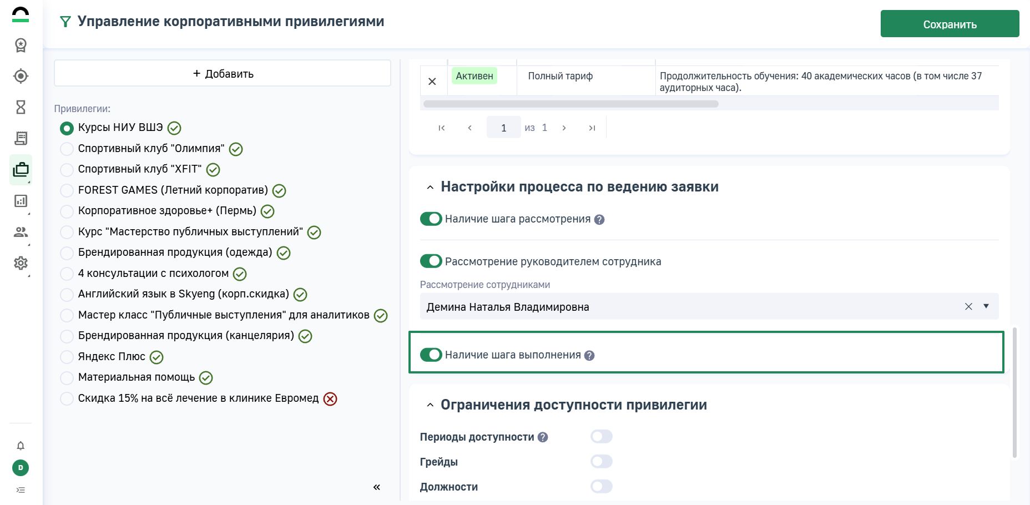
Task: Collapse Ограничения доступности привилегии section
Action: coord(430,405)
